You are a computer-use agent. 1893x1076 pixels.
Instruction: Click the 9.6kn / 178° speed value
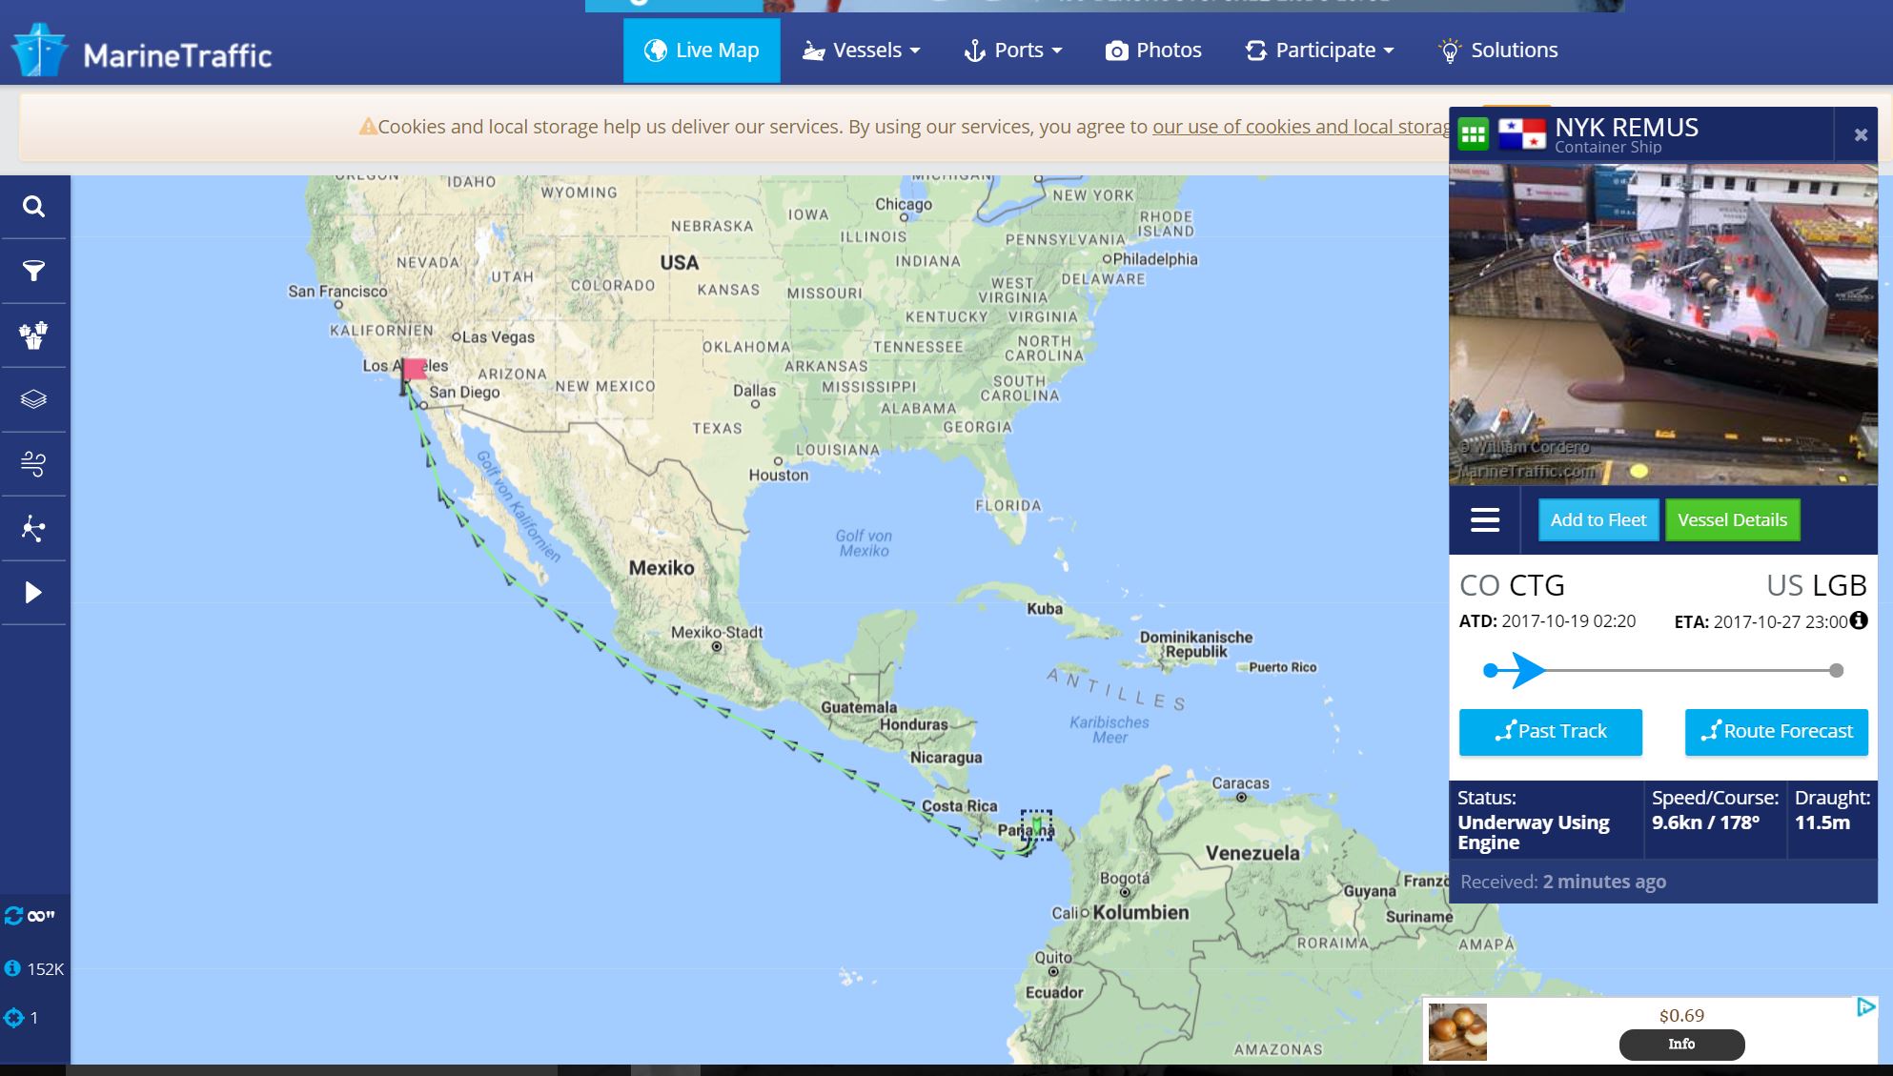(x=1705, y=822)
